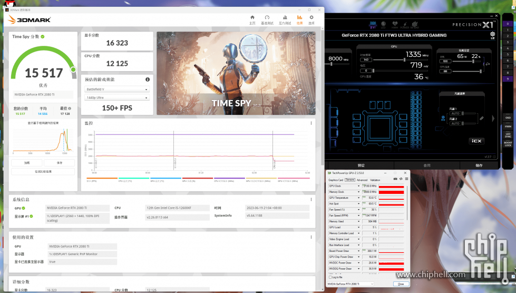Open the 3DMark stress test bar icon
This screenshot has height=293, width=516.
[285, 17]
